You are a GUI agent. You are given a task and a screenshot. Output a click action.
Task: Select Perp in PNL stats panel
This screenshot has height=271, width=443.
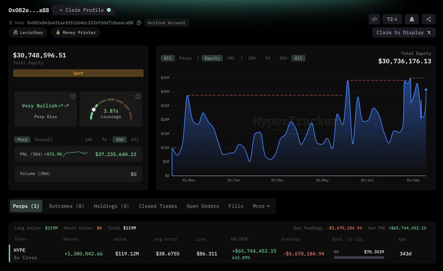click(23, 140)
